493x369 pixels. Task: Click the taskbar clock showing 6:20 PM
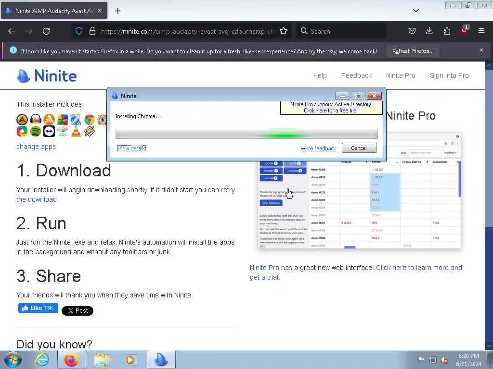point(468,360)
